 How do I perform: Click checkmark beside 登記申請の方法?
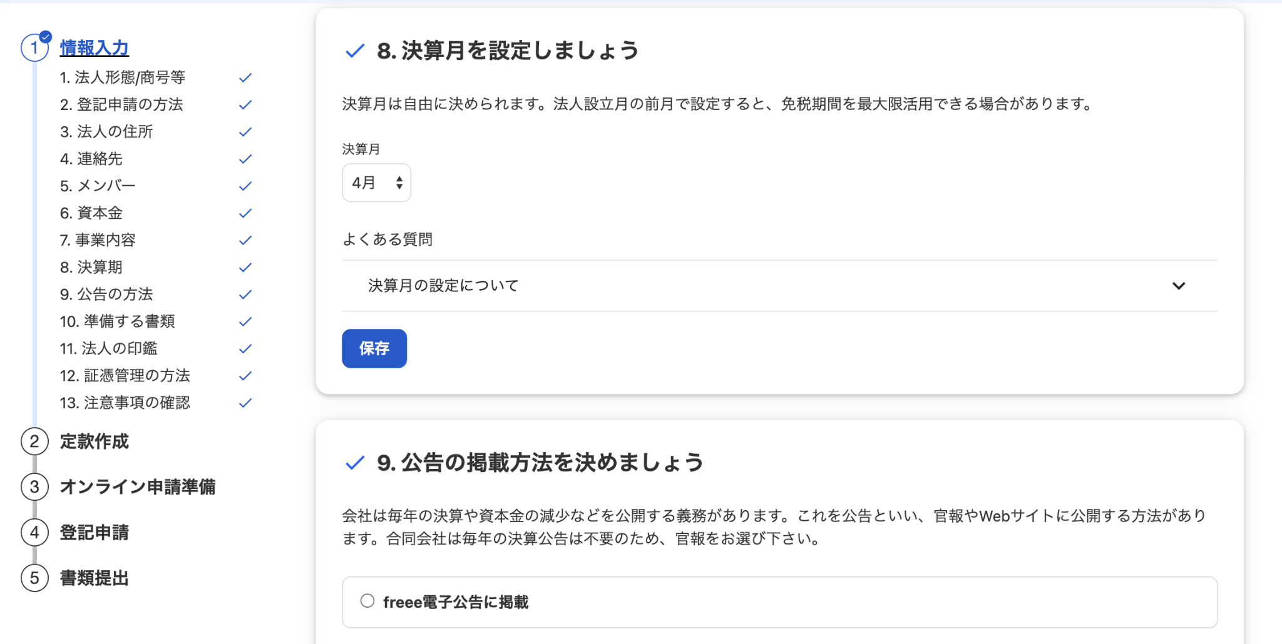(x=245, y=104)
